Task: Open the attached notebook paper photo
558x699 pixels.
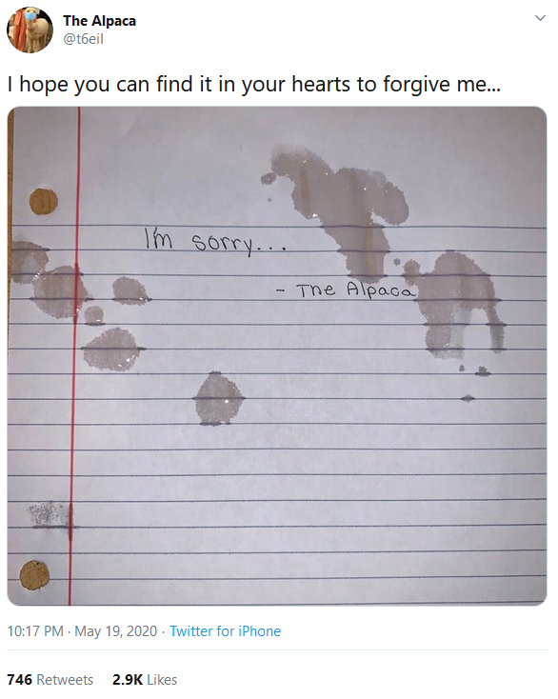Action: 277,356
